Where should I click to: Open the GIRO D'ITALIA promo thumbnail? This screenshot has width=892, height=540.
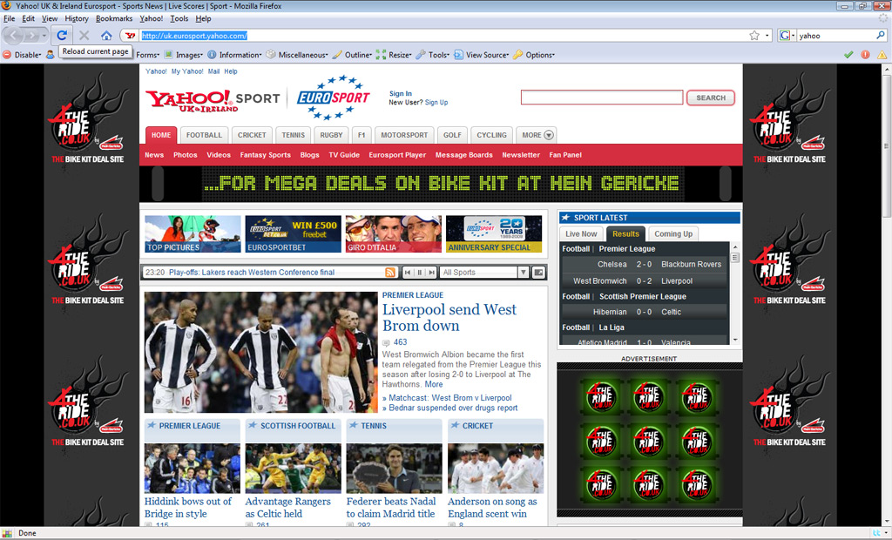[394, 234]
